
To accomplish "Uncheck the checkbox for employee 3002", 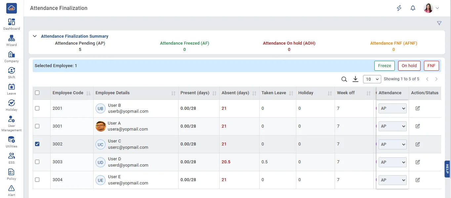I will [x=37, y=144].
